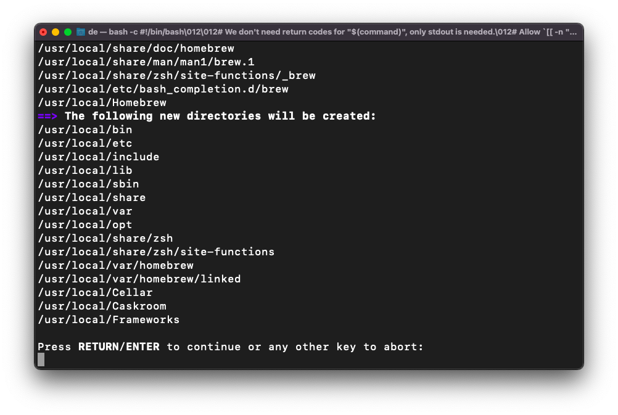This screenshot has width=618, height=415.
Task: Select the bold RETURN/ENTER text
Action: pyautogui.click(x=118, y=347)
